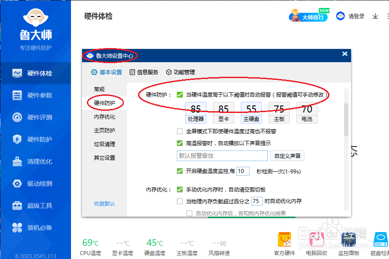Click the 主板温度 reading
389x259 pixels.
pos(187,244)
